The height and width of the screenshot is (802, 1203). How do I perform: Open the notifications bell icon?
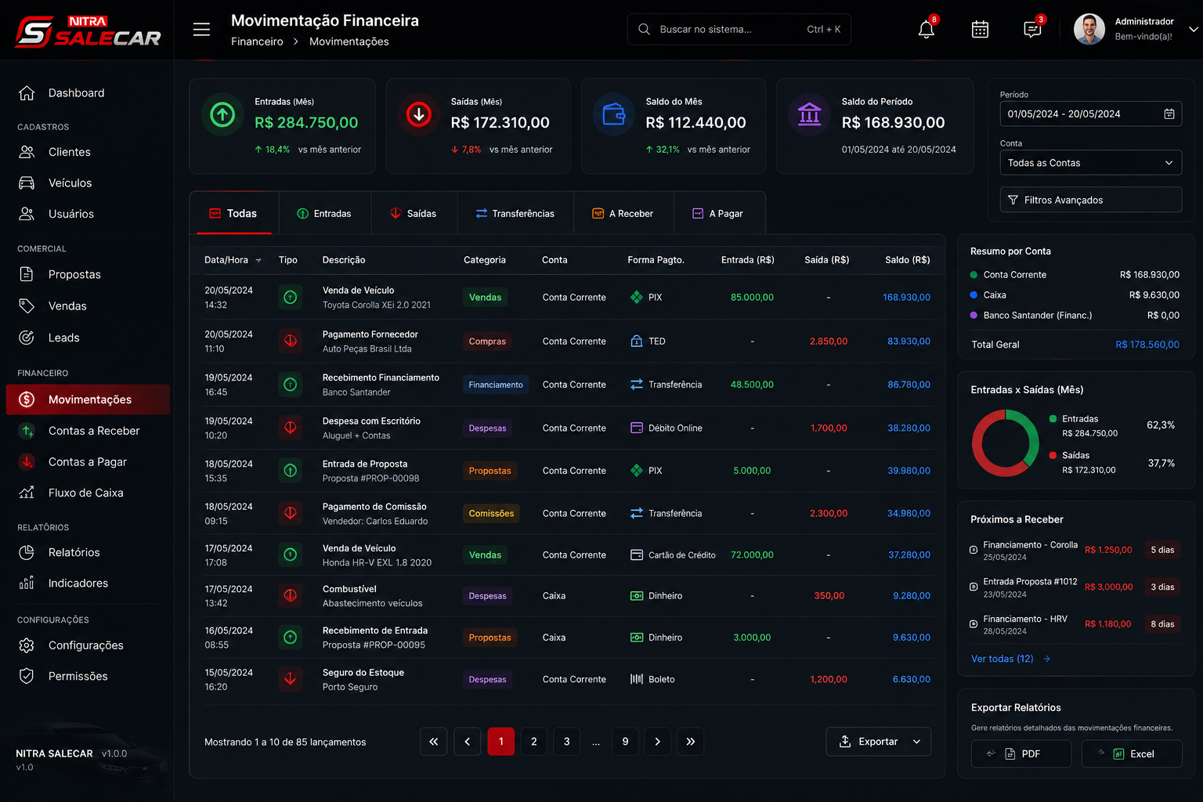(926, 30)
